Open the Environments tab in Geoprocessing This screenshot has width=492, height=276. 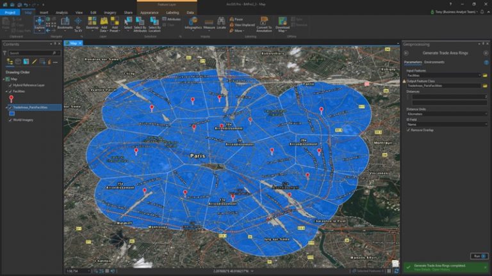[434, 62]
